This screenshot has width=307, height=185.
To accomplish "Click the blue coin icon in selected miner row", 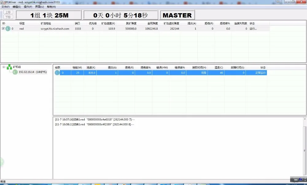I will [x=57, y=73].
